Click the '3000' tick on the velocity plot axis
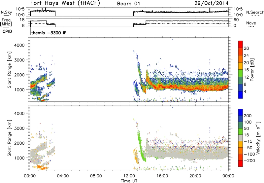The height and width of the screenshot is (183, 264). pyautogui.click(x=19, y=128)
